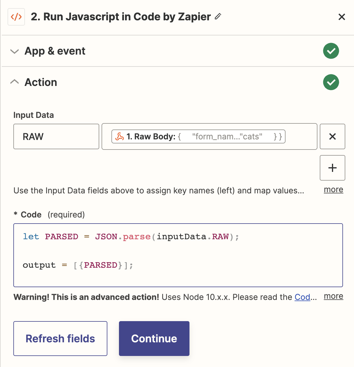Click the pencil icon to rename step
The width and height of the screenshot is (354, 367).
tap(218, 17)
